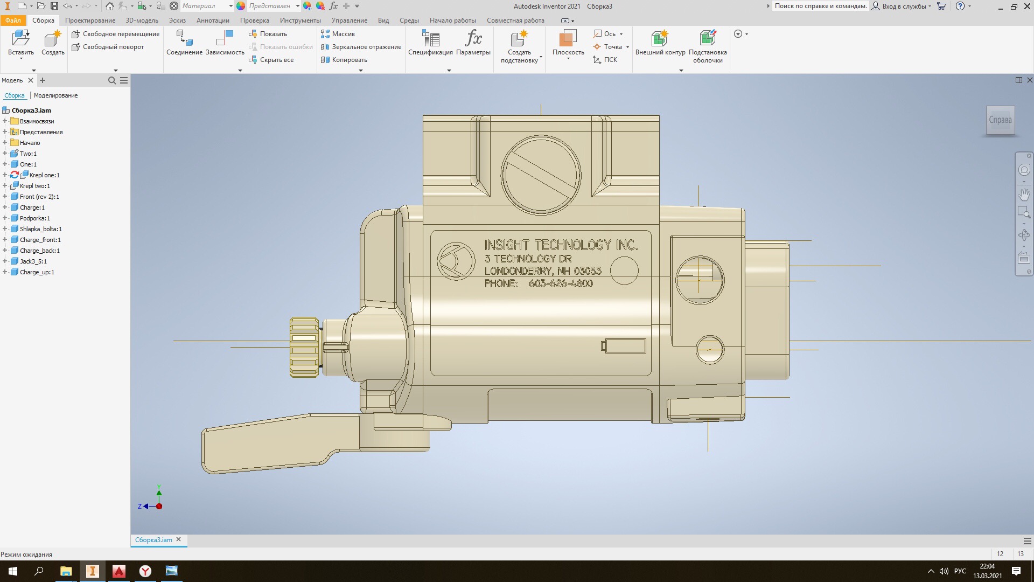Expand the Взаимосвязи folder in tree
Screen dimensions: 1034x582
[x=5, y=121]
